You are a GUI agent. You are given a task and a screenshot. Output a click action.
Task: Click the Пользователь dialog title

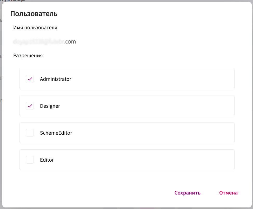(34, 14)
